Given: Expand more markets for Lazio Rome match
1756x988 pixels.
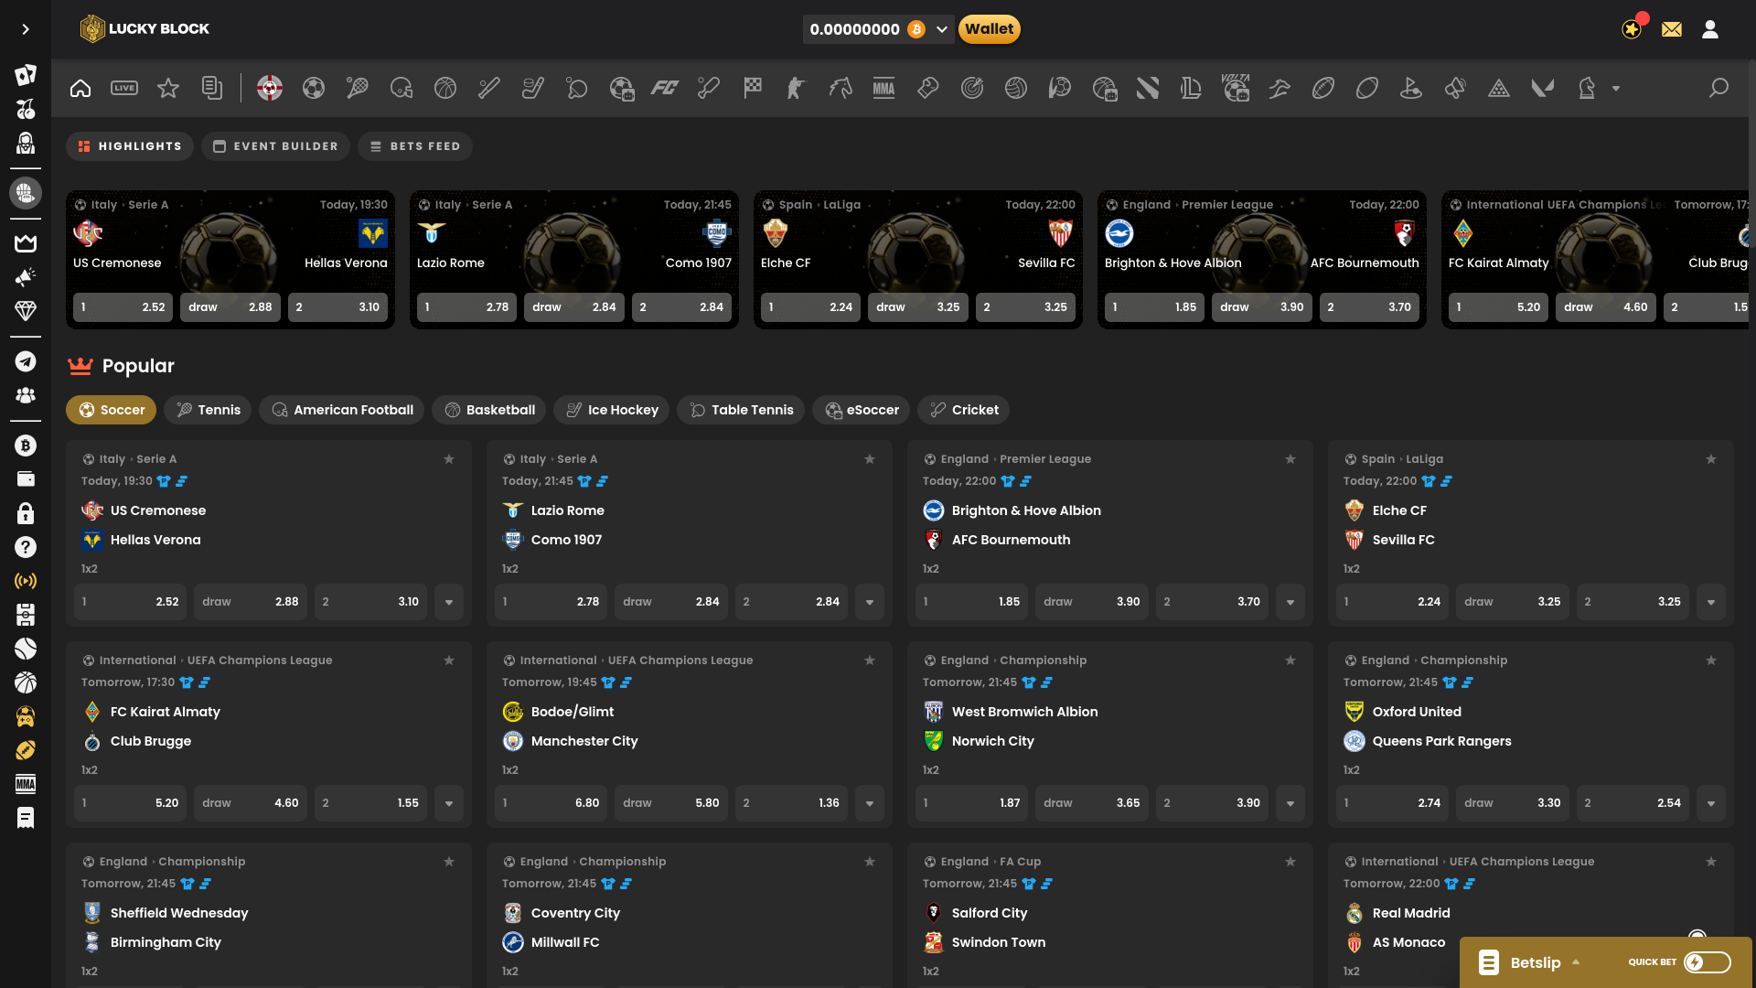Looking at the screenshot, I should [x=870, y=602].
